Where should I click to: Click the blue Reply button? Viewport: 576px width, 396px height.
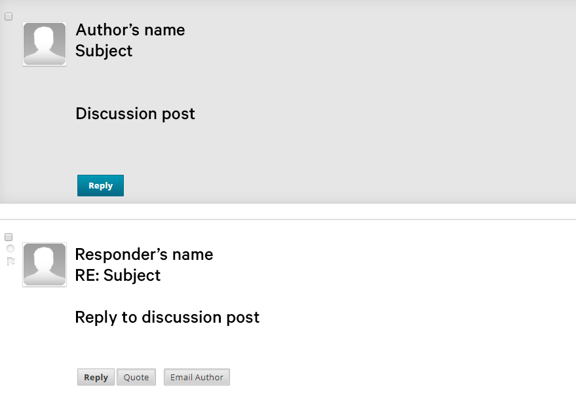pos(100,185)
